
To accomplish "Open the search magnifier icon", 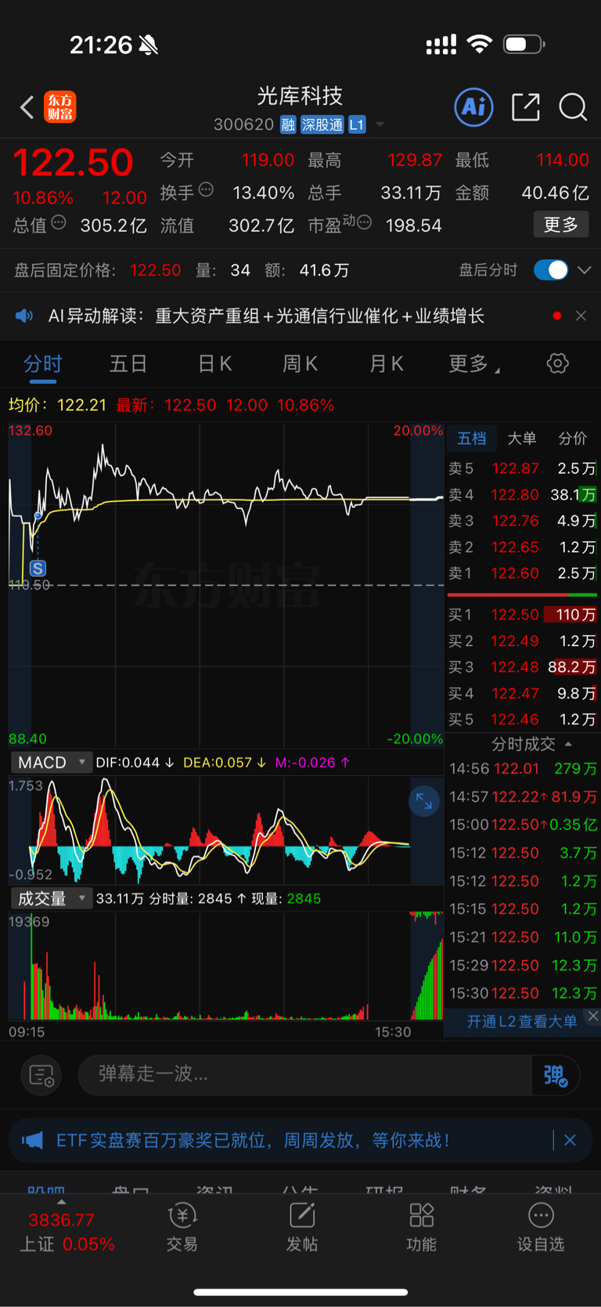I will click(573, 107).
